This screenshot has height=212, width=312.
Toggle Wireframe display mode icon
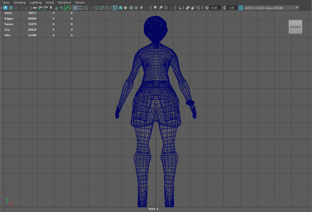click(115, 8)
